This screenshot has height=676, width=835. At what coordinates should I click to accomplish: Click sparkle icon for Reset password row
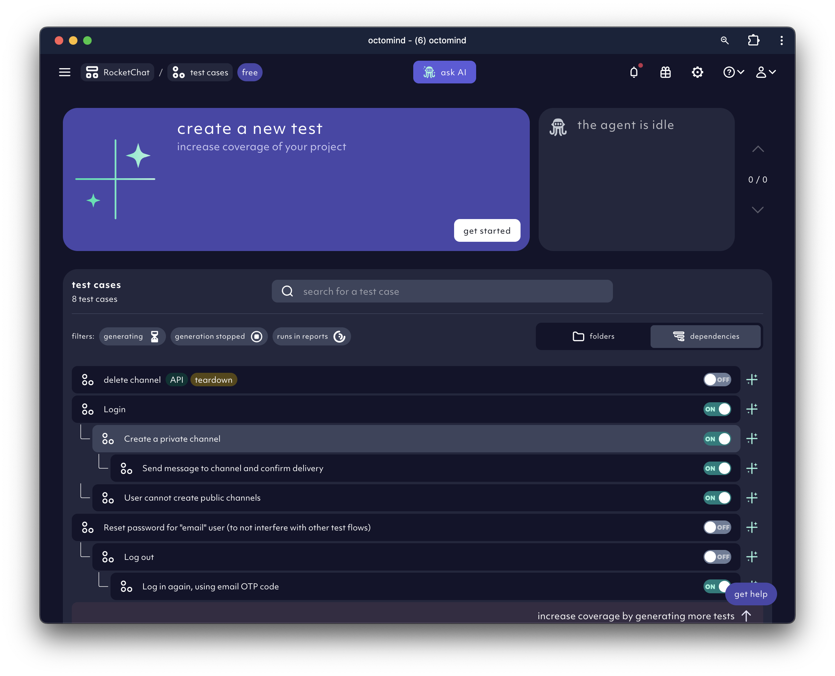[x=752, y=528]
